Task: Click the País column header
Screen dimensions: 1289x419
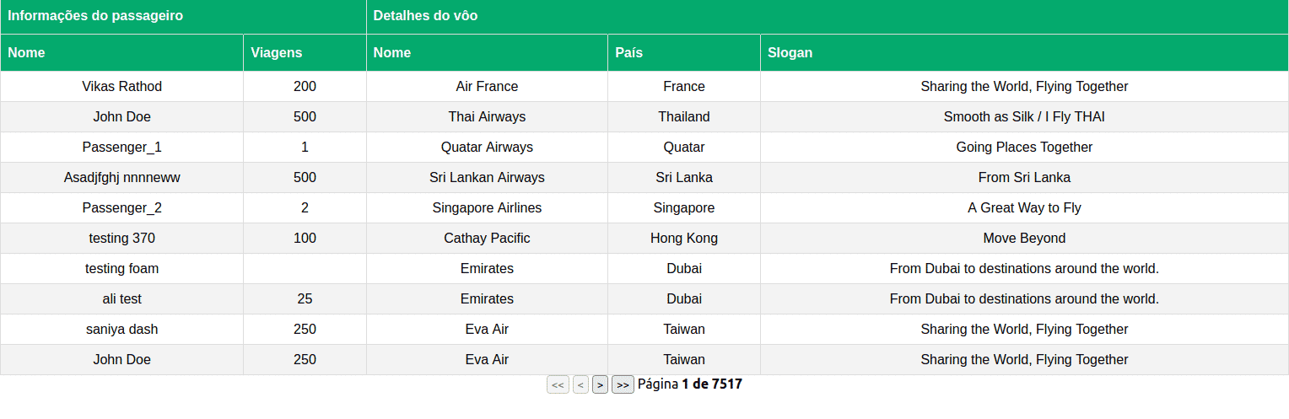Action: tap(629, 53)
